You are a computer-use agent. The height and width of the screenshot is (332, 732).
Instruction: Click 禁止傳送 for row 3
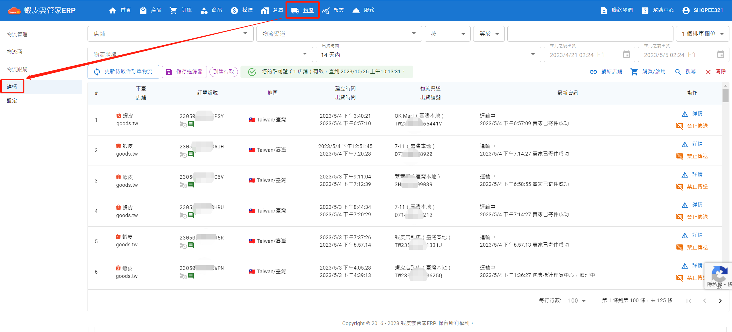(x=692, y=187)
